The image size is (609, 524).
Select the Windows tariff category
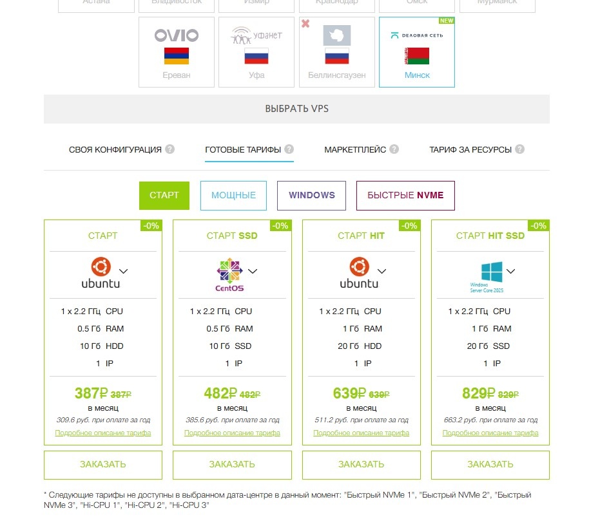311,196
